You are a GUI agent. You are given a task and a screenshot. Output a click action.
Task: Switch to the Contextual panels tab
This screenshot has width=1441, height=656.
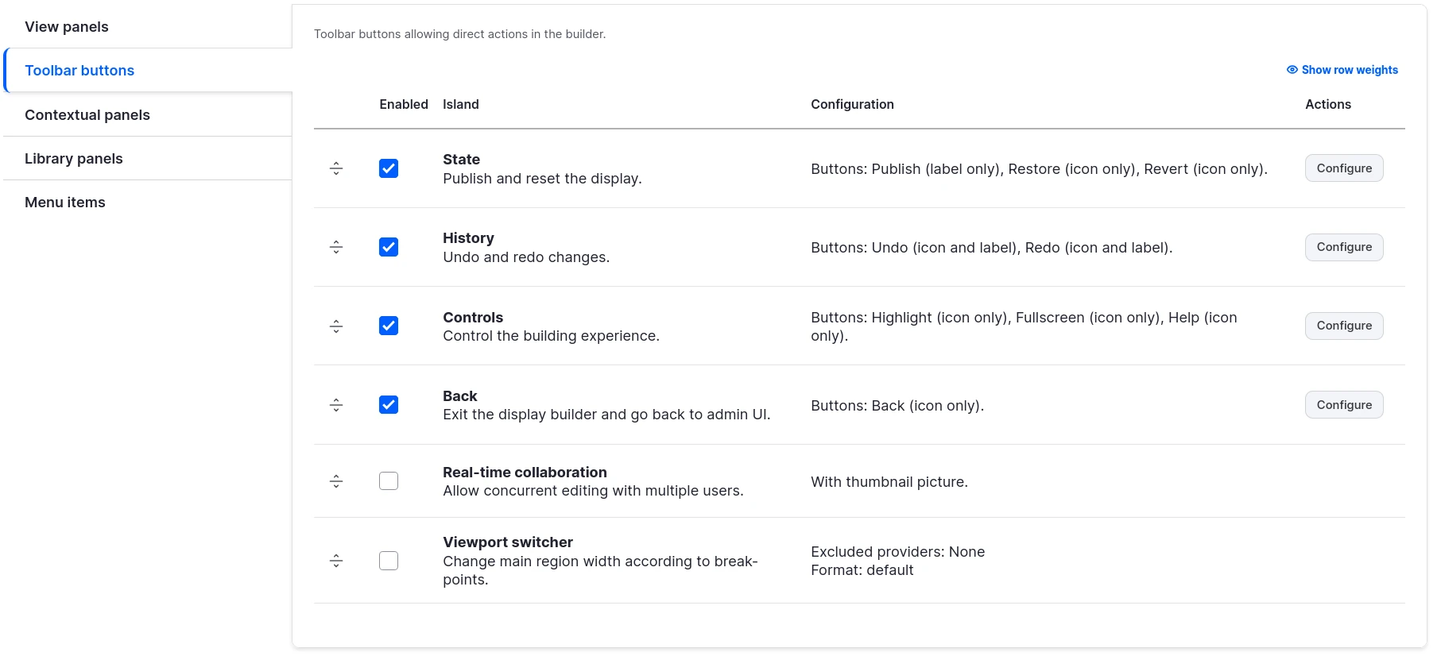click(87, 115)
